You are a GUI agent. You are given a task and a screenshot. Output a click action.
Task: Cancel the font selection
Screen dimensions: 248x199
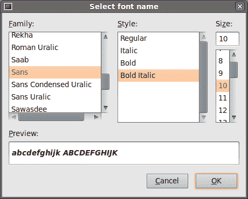point(167,181)
